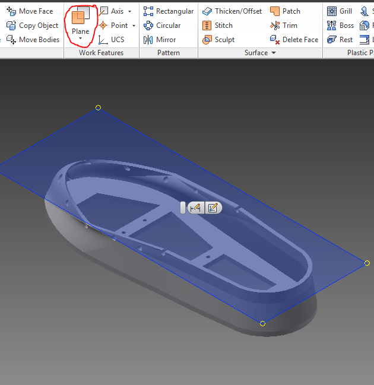The height and width of the screenshot is (385, 374).
Task: Create a UCS coordinate system
Action: pyautogui.click(x=112, y=40)
